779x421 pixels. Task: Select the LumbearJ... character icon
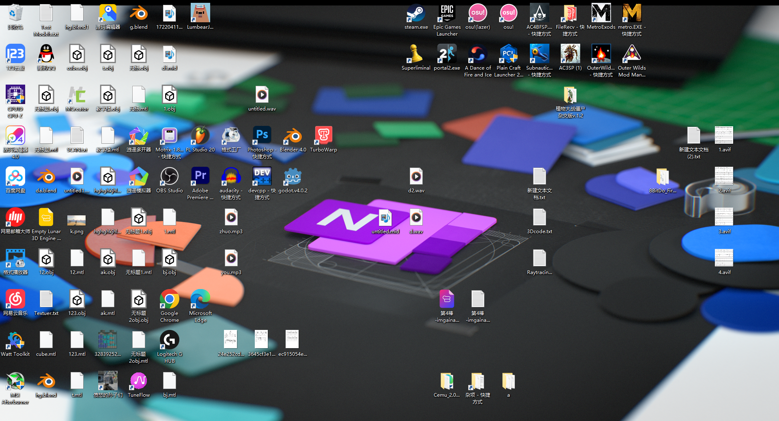point(200,13)
